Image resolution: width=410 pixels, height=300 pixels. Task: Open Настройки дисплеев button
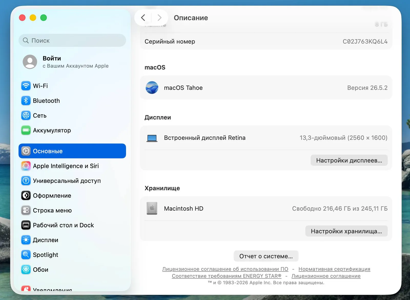(x=349, y=160)
